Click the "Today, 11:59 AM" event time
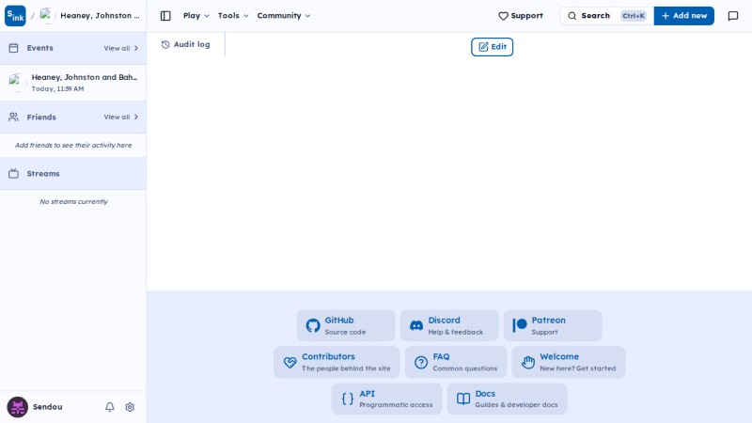752x423 pixels. pyautogui.click(x=57, y=88)
